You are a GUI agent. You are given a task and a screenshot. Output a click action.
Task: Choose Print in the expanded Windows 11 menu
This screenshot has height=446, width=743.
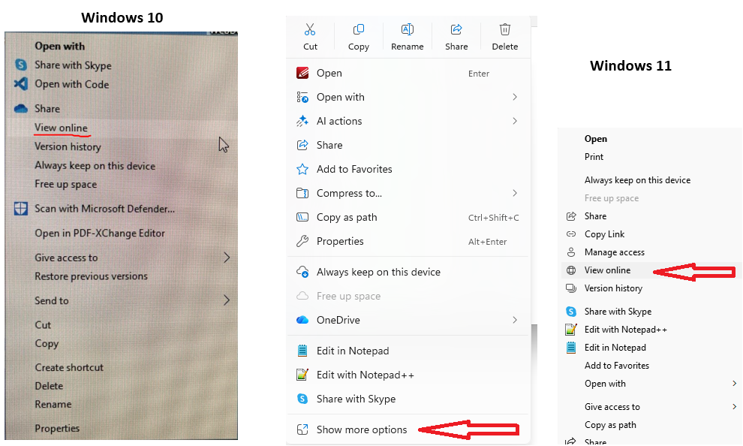pyautogui.click(x=594, y=157)
